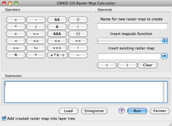Insert the a ? b : c conditional operator
The image size is (172, 126).
tap(57, 55)
